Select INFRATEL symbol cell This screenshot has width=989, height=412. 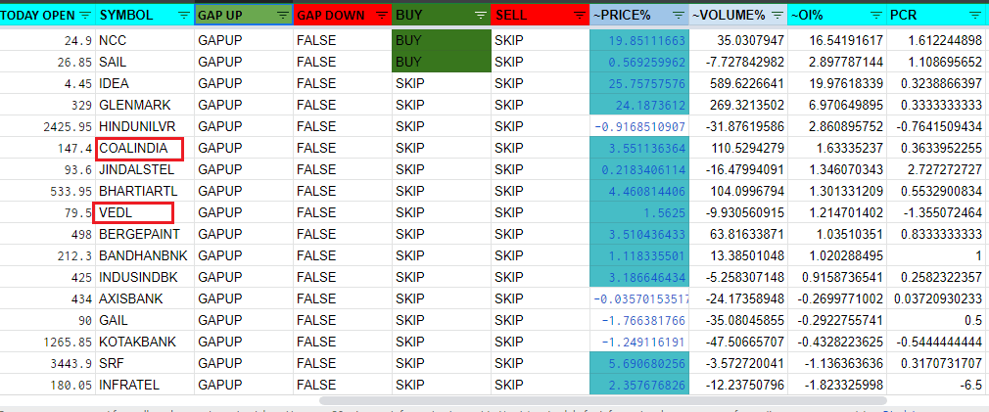pos(145,385)
